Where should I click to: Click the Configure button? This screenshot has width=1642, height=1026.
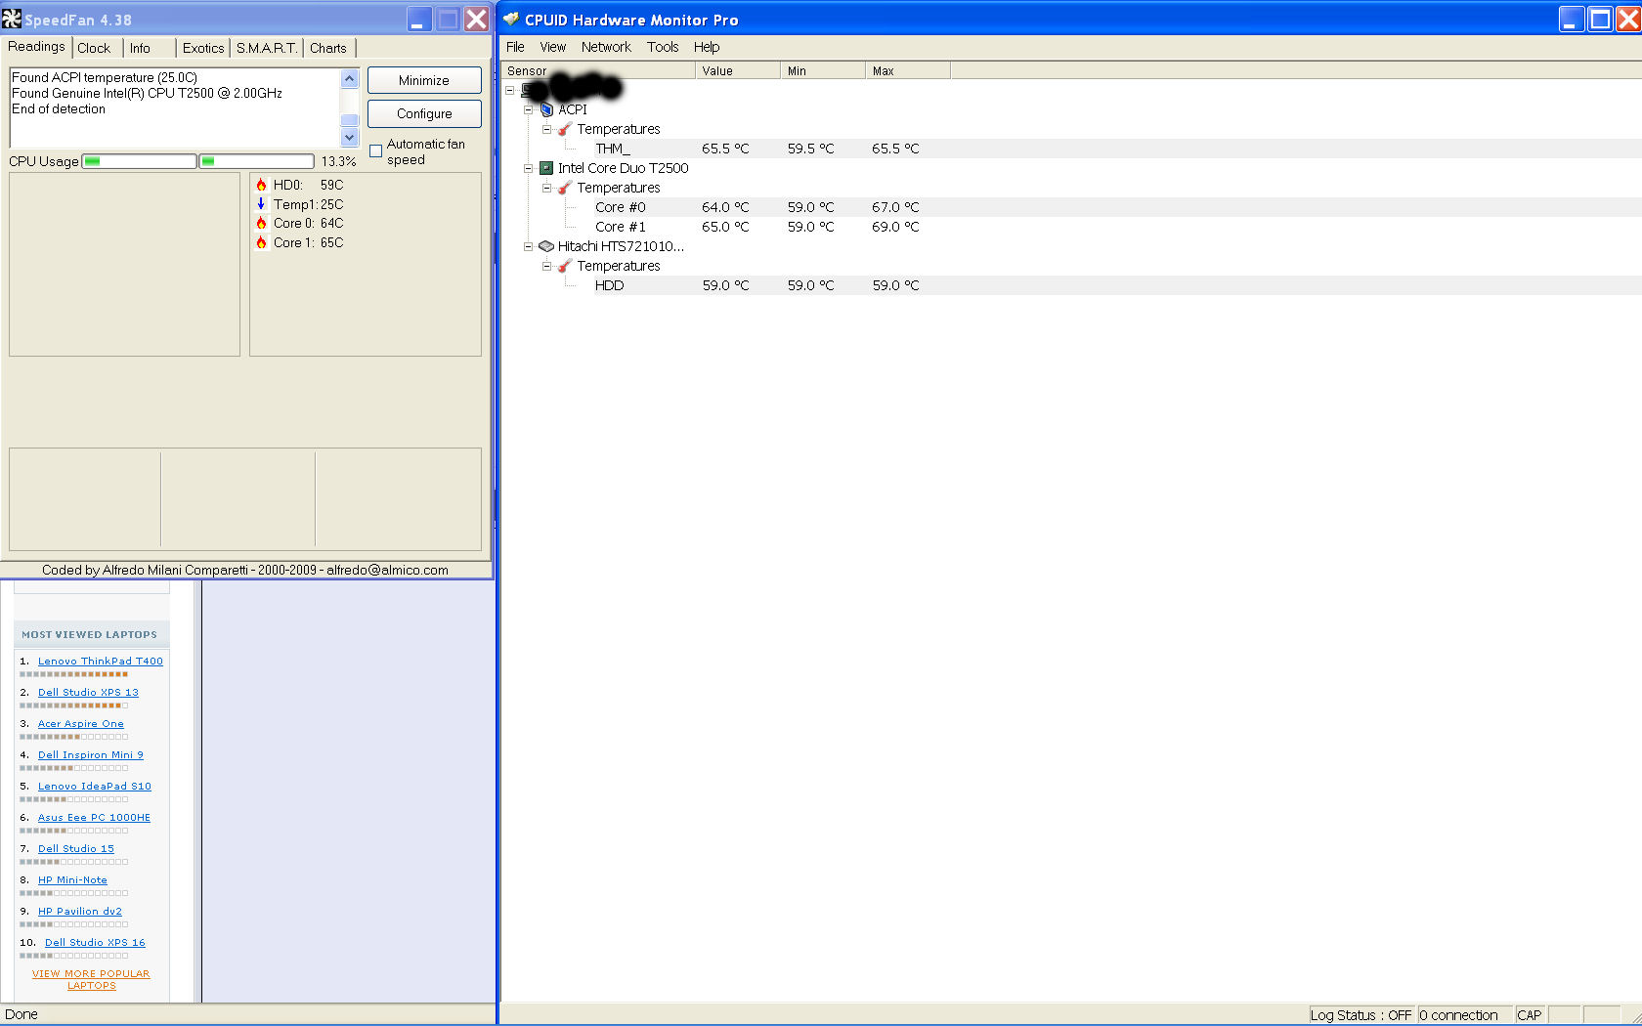[424, 113]
